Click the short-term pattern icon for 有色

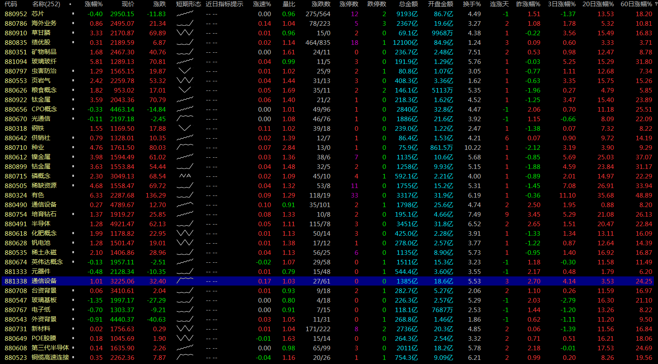coord(185,195)
